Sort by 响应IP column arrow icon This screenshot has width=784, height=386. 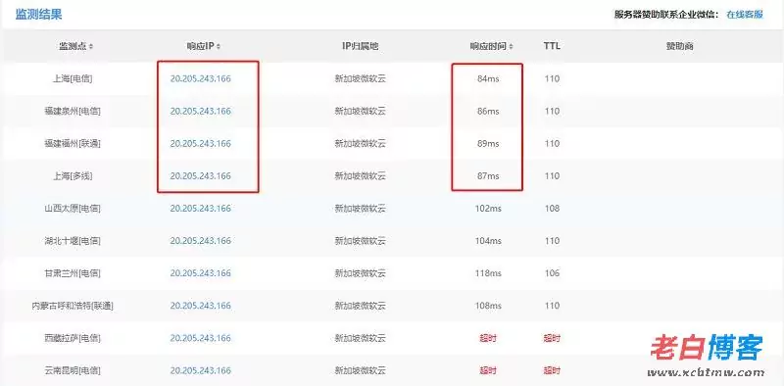(219, 46)
